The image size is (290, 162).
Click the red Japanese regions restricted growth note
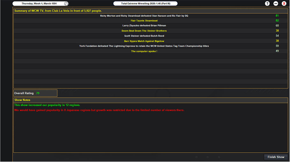click(99, 110)
